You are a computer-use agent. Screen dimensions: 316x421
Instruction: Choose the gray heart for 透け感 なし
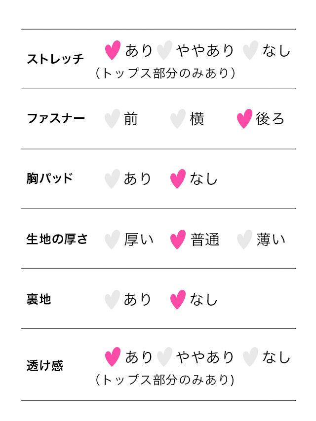pos(251,357)
